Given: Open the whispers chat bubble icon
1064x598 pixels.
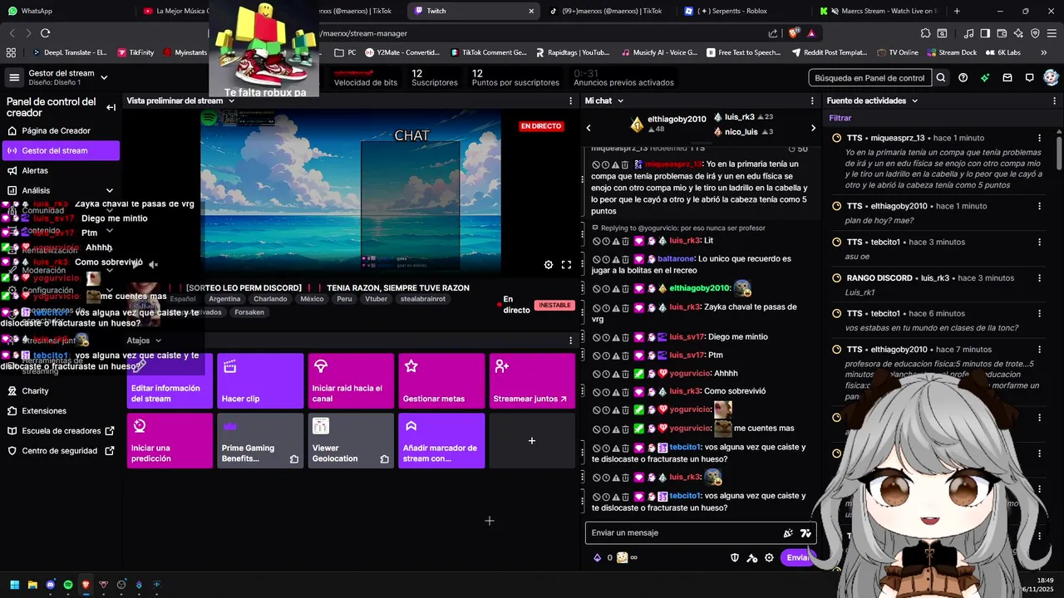Looking at the screenshot, I should click(x=1029, y=77).
